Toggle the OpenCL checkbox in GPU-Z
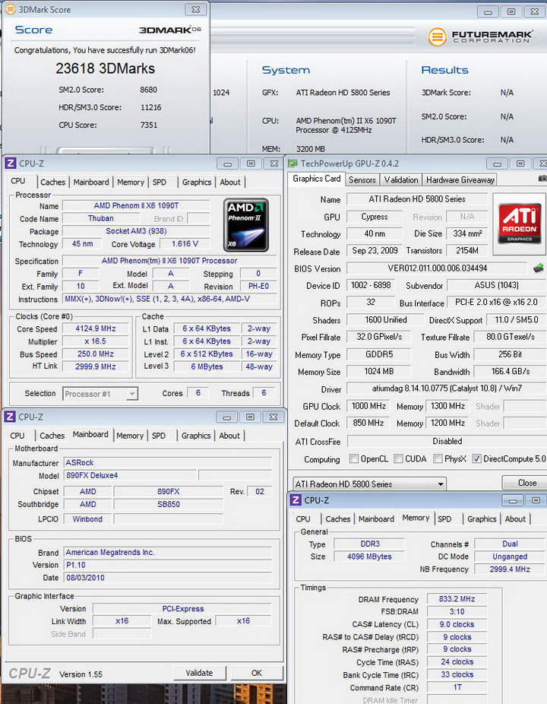This screenshot has width=547, height=704. click(354, 459)
